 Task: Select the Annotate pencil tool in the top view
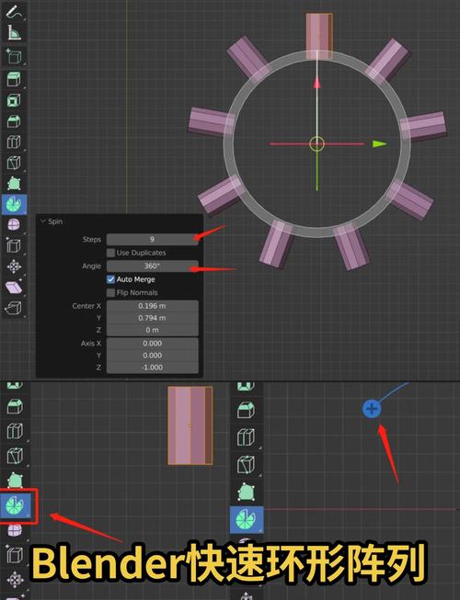click(14, 11)
